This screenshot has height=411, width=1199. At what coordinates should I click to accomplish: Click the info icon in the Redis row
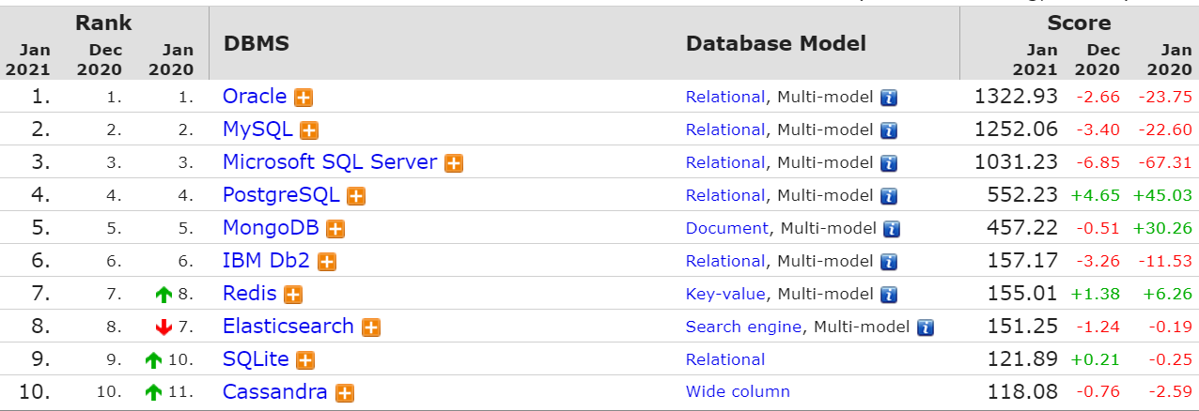[889, 295]
